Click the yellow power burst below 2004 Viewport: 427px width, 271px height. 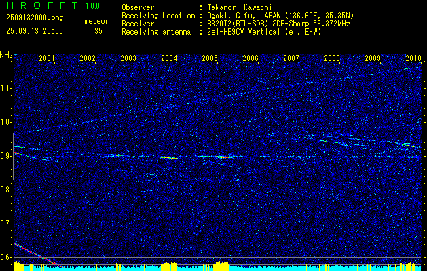(169, 266)
